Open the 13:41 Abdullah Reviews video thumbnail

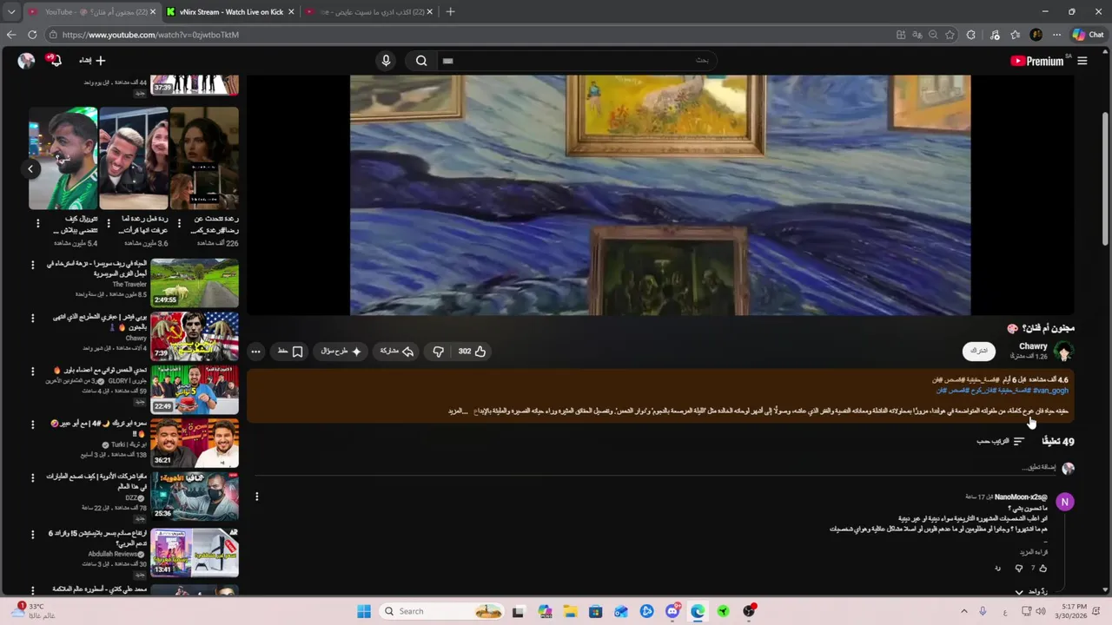[x=195, y=552]
